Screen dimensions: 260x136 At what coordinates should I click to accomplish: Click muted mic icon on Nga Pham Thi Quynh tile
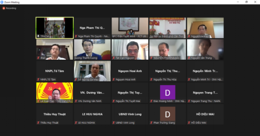(76, 37)
